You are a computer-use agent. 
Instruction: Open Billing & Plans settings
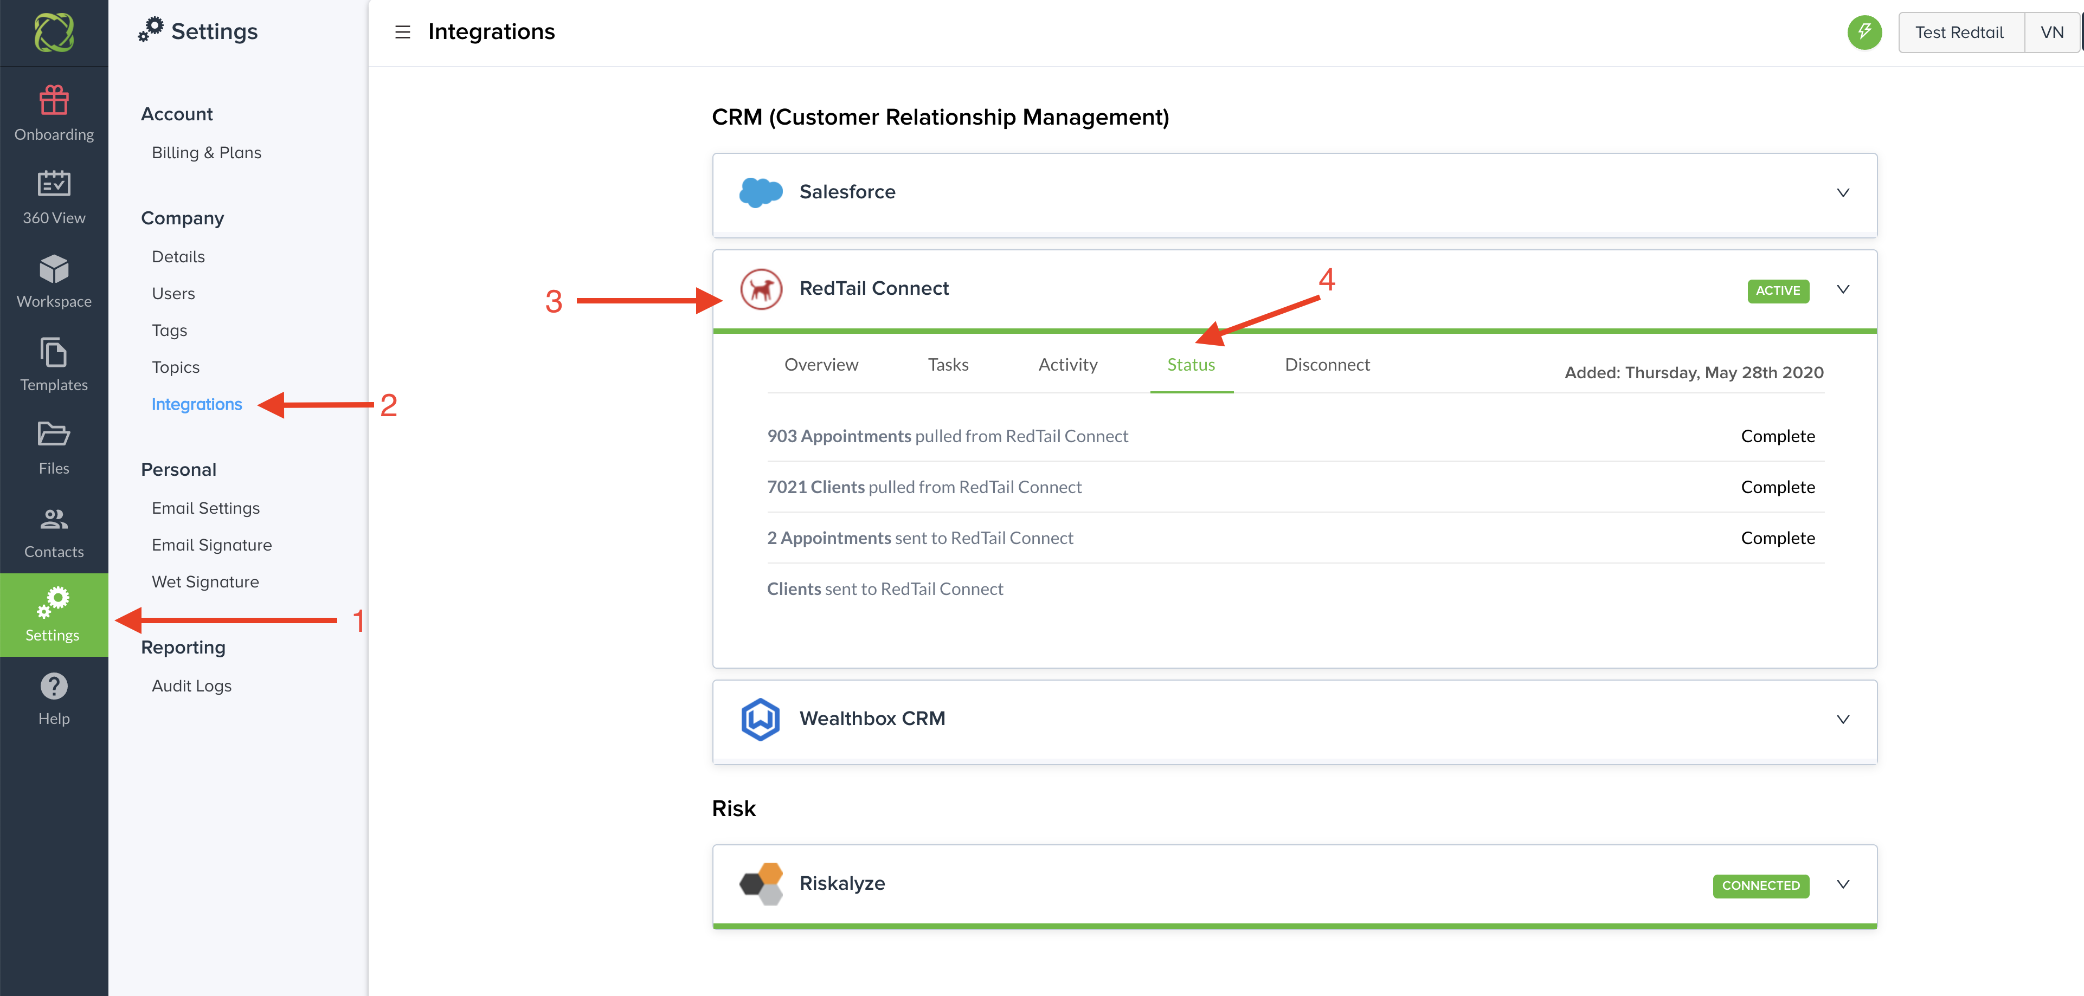[x=207, y=153]
